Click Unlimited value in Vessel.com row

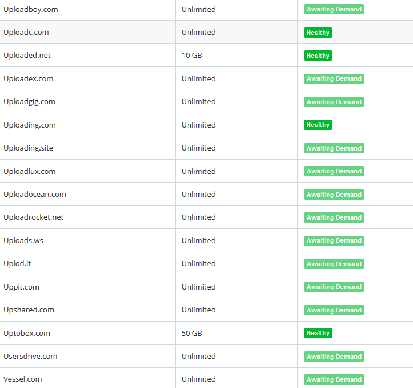(198, 379)
